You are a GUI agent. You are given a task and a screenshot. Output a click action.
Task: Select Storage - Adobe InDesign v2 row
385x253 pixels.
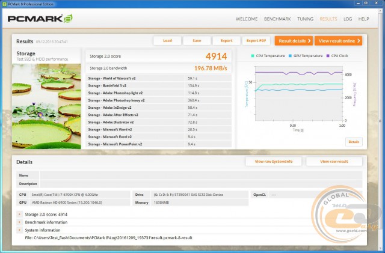(158, 108)
